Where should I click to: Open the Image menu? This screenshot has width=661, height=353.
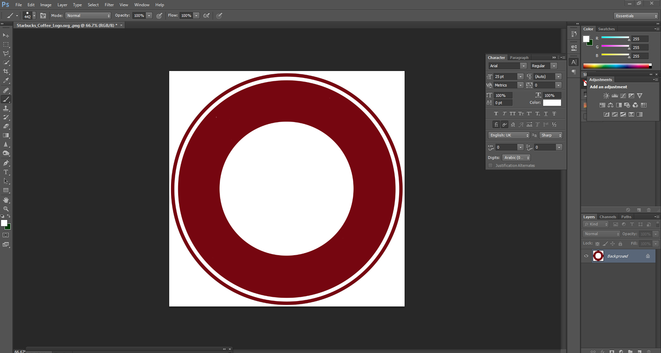[x=46, y=5]
